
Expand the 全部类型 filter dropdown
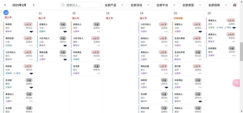point(192,5)
